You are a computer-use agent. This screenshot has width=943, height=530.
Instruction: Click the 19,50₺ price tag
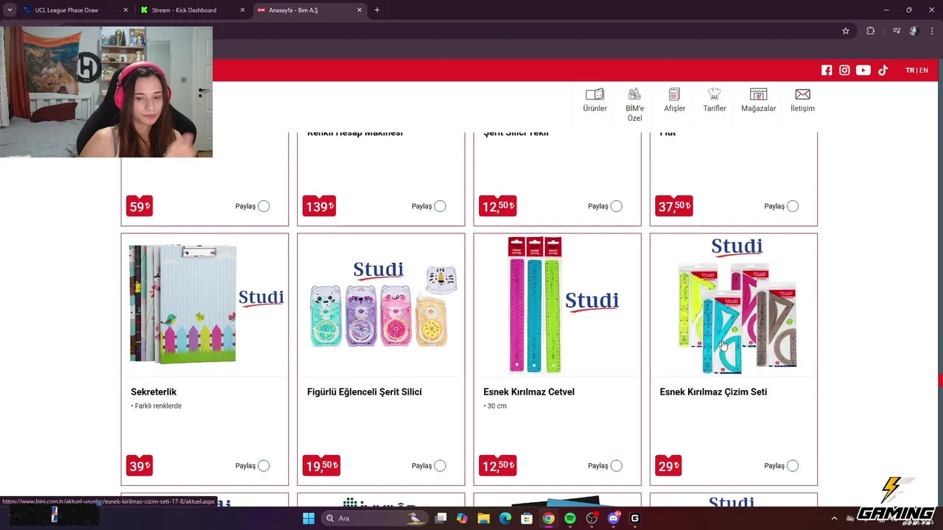coord(322,465)
